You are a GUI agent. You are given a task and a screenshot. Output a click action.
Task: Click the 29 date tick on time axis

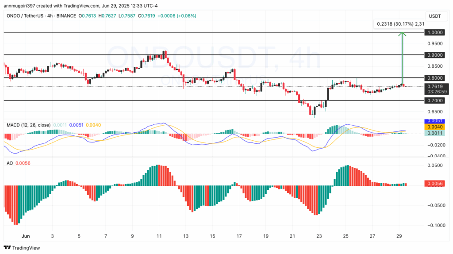pyautogui.click(x=399, y=236)
